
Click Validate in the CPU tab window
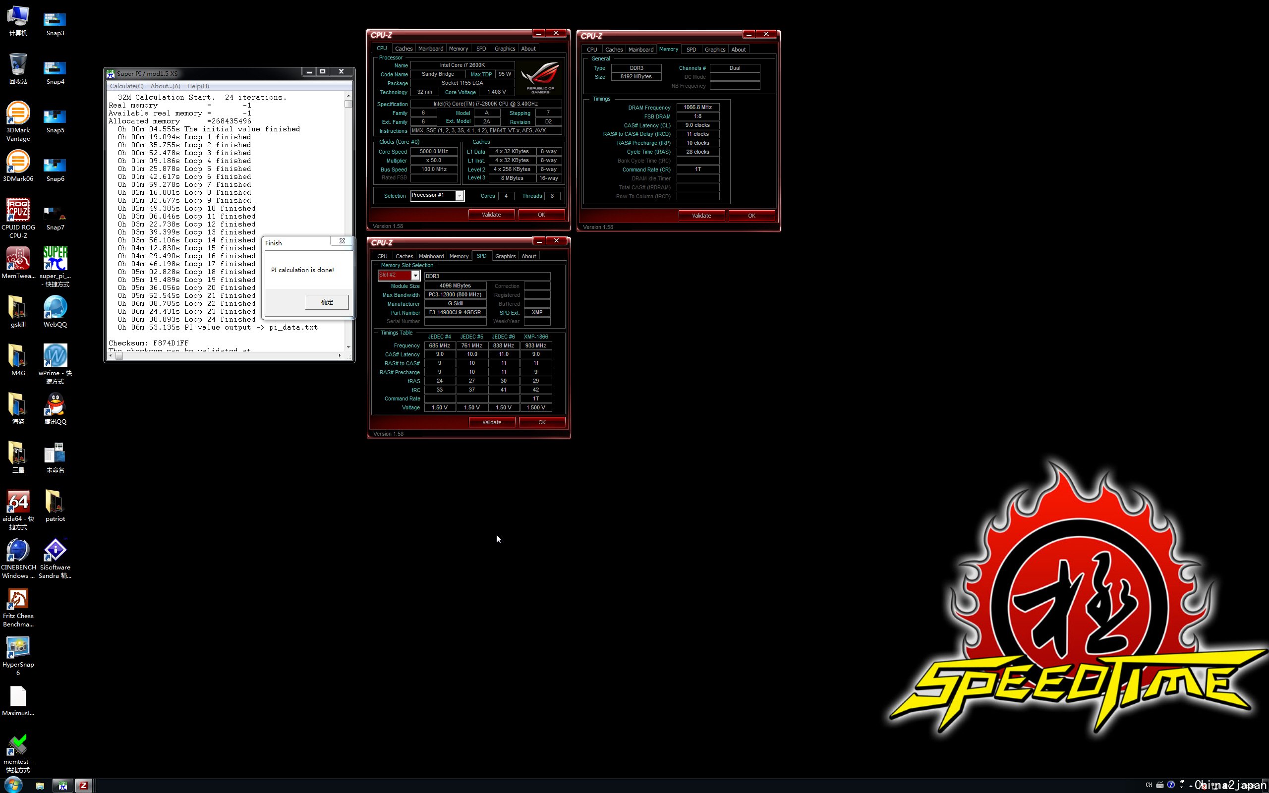[x=491, y=215]
